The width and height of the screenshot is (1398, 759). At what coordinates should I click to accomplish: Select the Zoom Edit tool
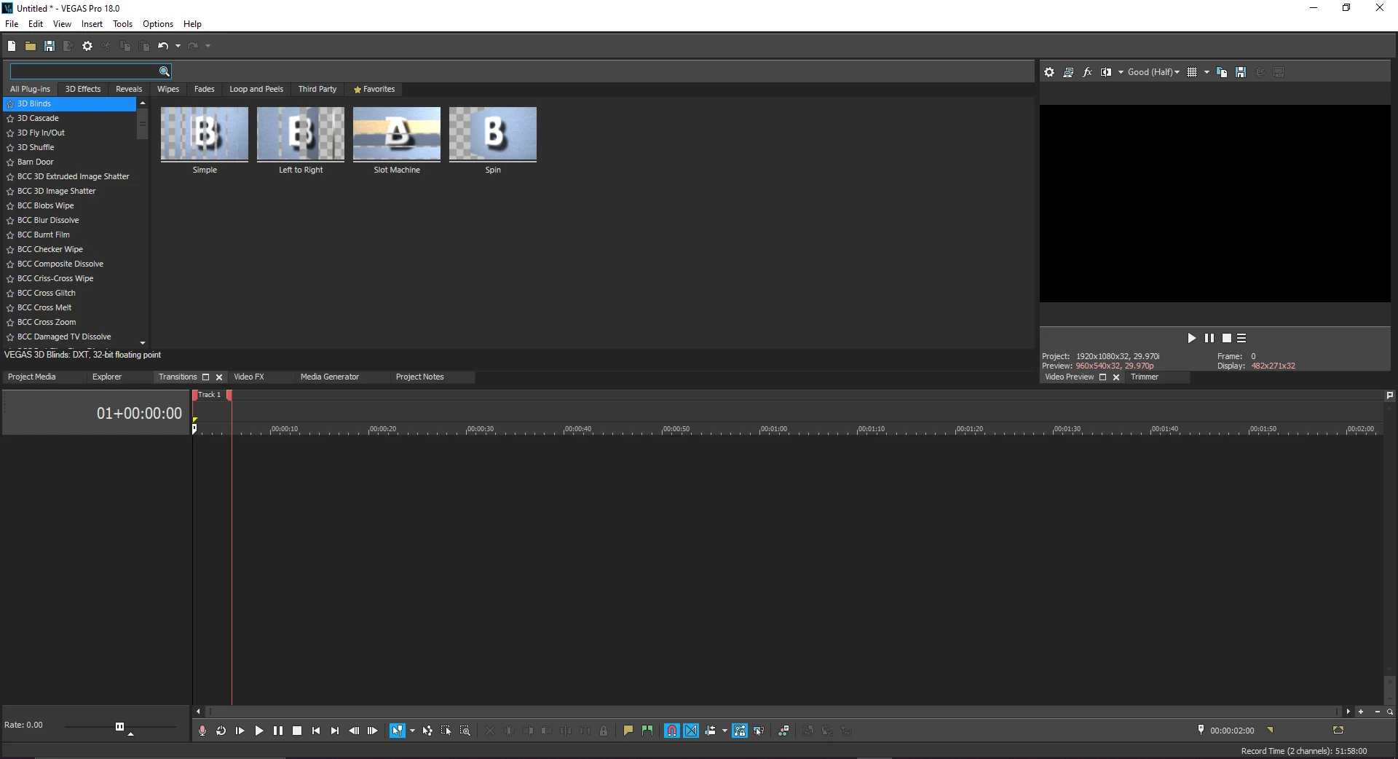pos(465,731)
